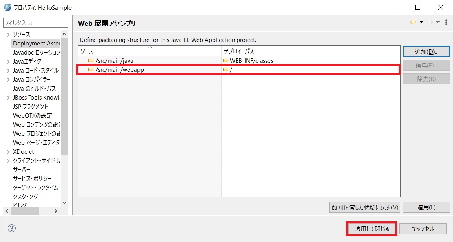Open the view menu three-dots icon

pos(446,22)
